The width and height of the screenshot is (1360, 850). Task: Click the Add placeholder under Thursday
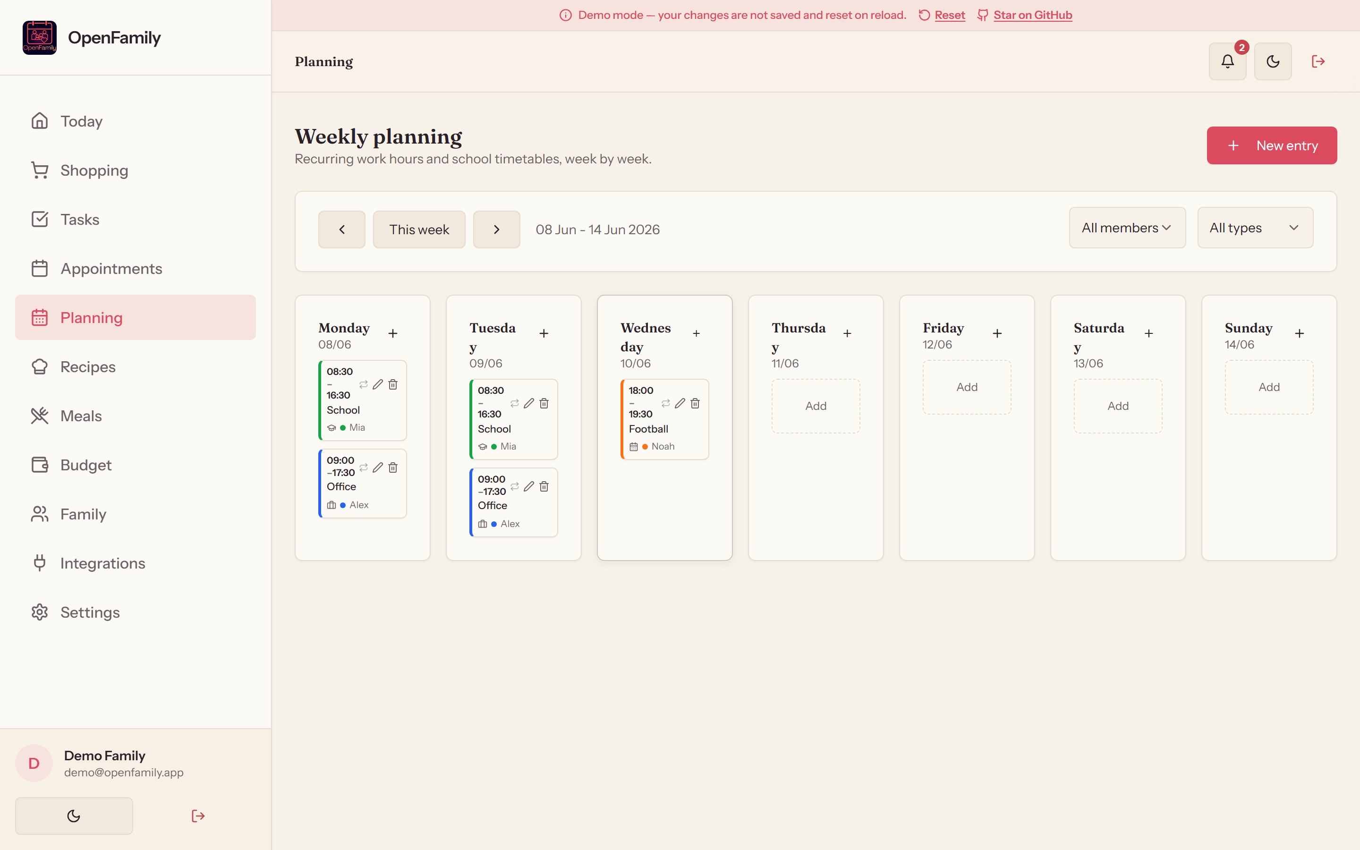pyautogui.click(x=816, y=406)
